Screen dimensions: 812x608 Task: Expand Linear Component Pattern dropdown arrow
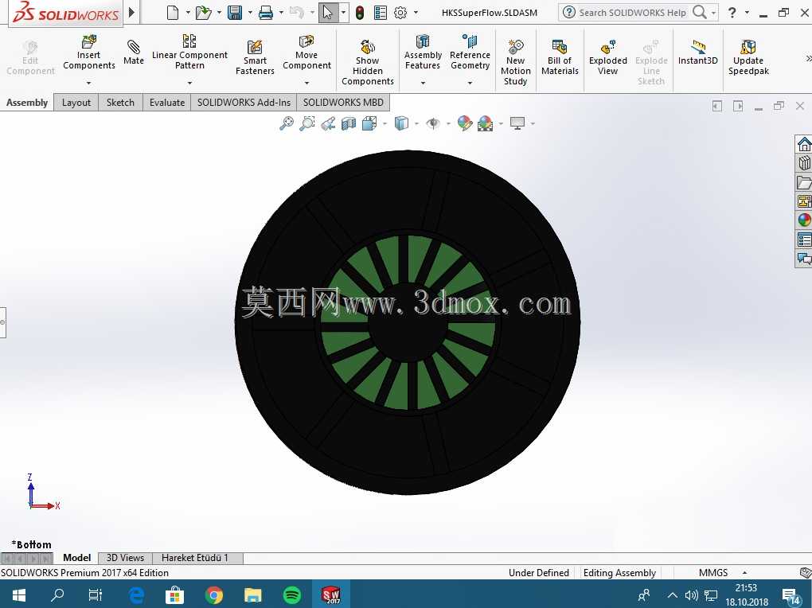(x=189, y=83)
